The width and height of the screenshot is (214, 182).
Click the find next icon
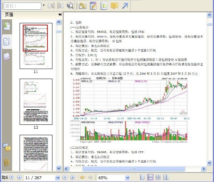pos(61,6)
